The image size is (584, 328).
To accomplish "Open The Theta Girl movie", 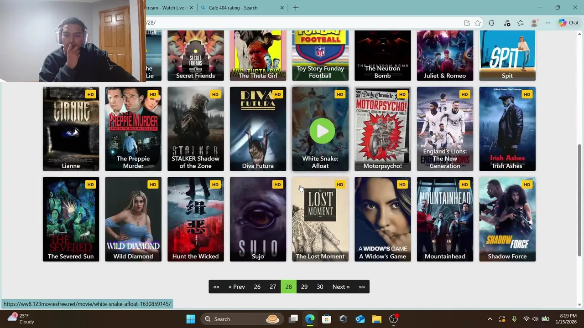I will tap(258, 56).
